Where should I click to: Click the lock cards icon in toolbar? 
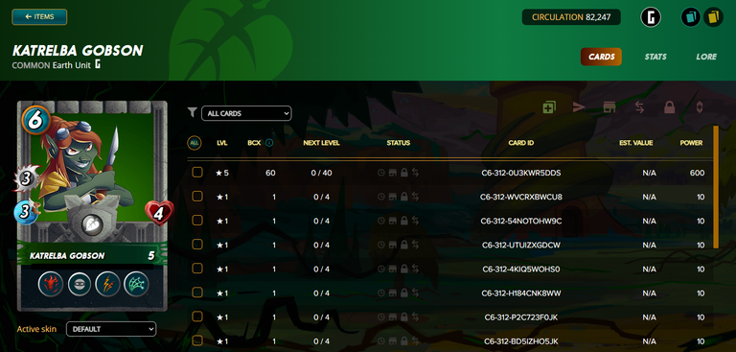[669, 107]
